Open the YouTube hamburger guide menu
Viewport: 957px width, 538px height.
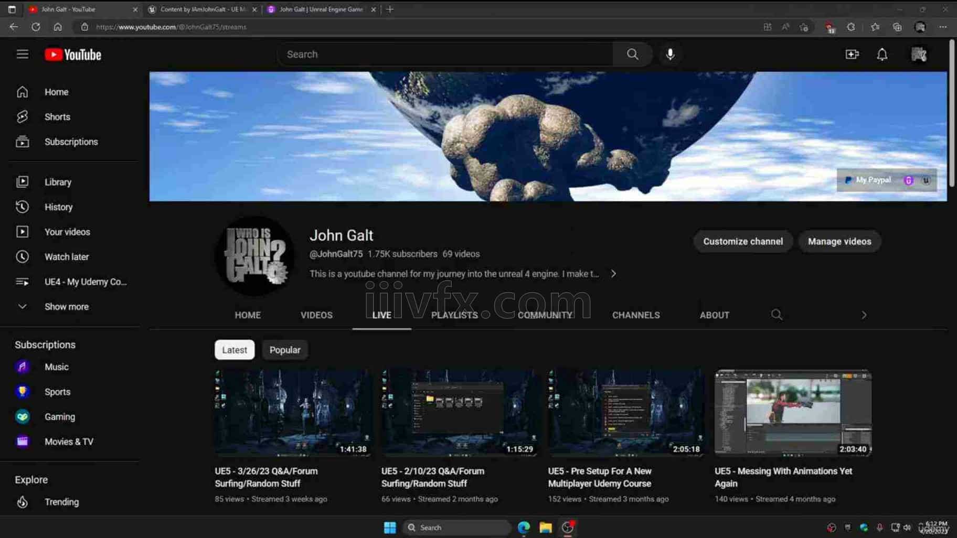[22, 54]
